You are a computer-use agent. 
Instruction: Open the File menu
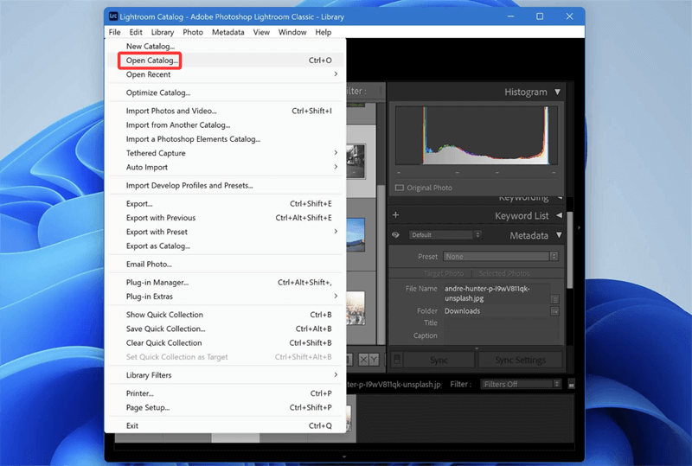[x=115, y=32]
